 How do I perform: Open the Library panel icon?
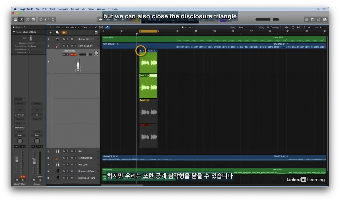pyautogui.click(x=15, y=19)
